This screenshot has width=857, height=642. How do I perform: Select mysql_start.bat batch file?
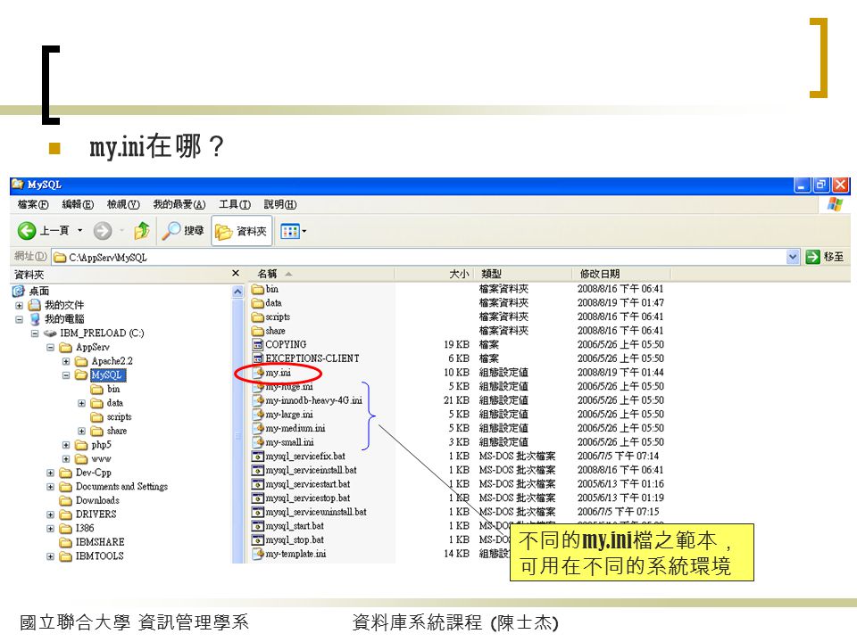pyautogui.click(x=288, y=526)
